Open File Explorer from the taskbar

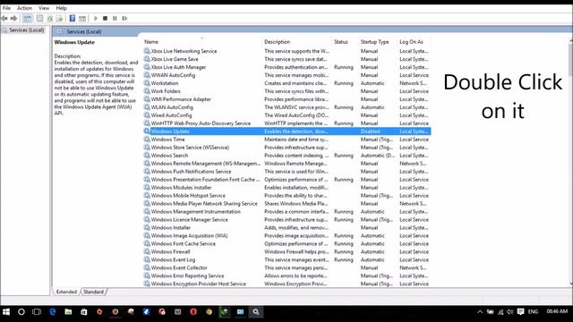click(68, 312)
